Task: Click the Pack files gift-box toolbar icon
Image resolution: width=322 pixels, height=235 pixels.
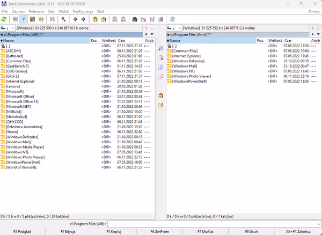Action: (96, 19)
